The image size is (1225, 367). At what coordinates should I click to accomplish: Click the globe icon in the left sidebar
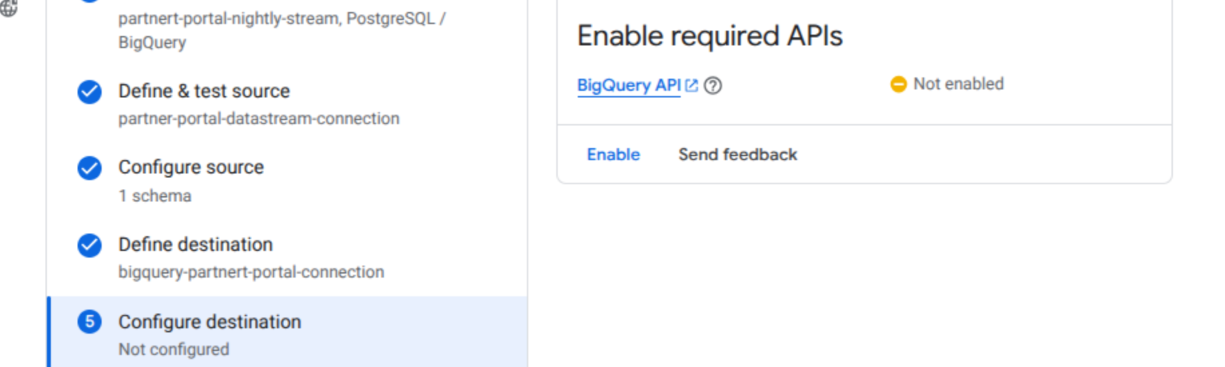[x=9, y=8]
